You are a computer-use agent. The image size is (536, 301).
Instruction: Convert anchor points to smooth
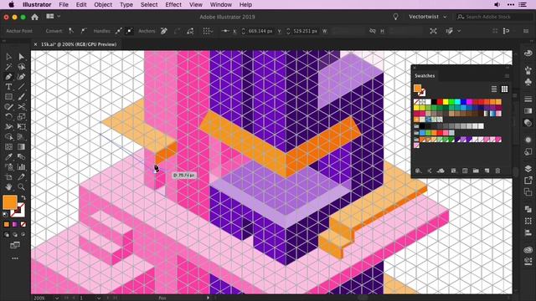[84, 31]
